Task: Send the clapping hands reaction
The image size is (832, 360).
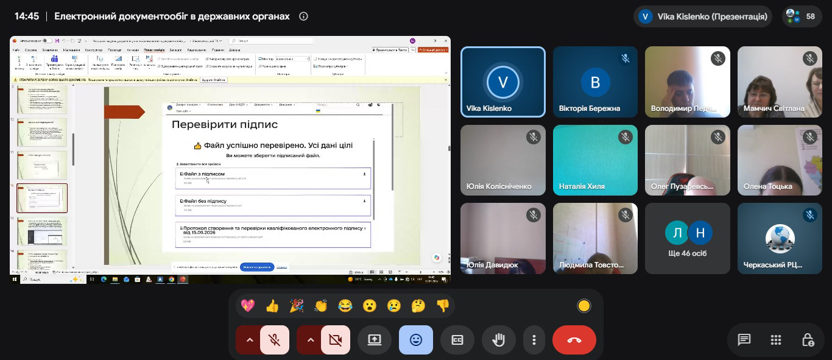Action: pyautogui.click(x=321, y=306)
